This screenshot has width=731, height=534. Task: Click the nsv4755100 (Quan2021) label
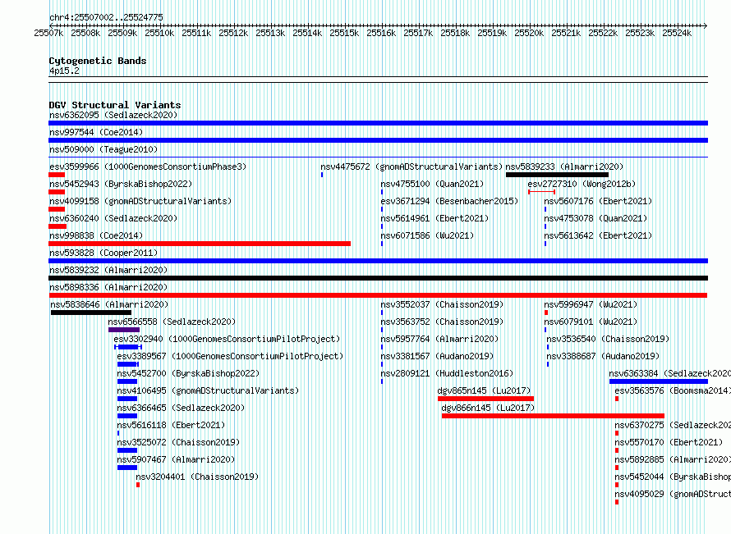[432, 184]
